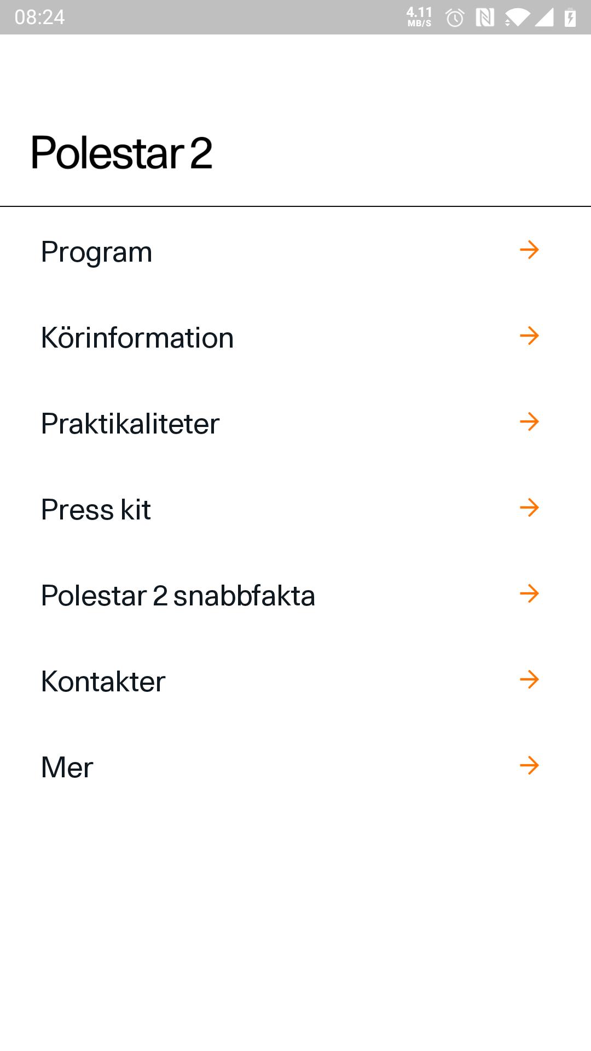Viewport: 591px width, 1051px height.
Task: Open the Mer menu entry
Action: [296, 767]
